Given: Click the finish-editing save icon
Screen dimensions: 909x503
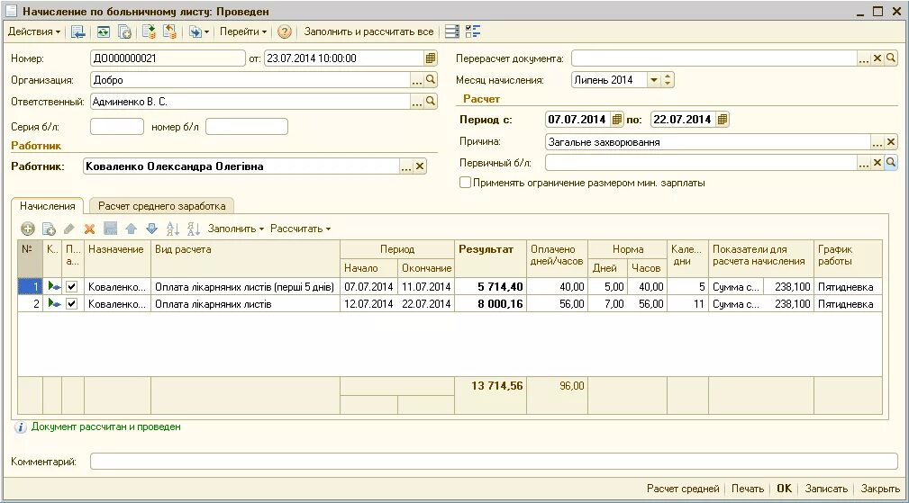Looking at the screenshot, I should click(x=110, y=229).
